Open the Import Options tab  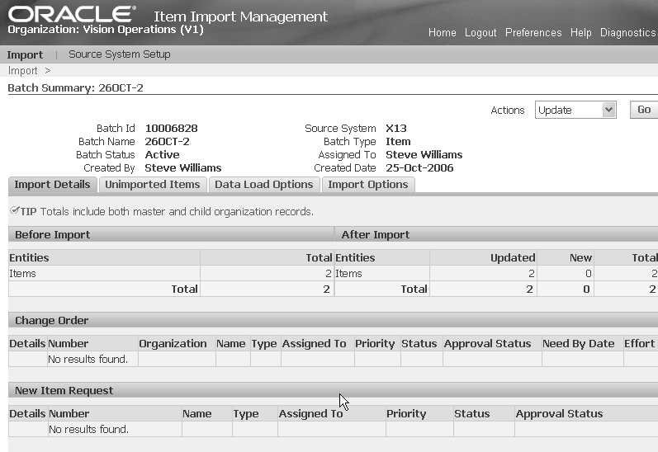click(368, 185)
